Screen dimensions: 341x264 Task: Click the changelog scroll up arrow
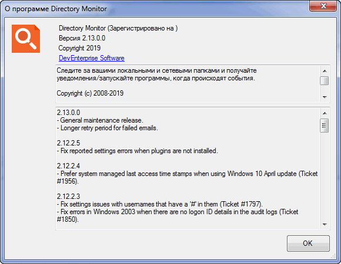(325, 113)
